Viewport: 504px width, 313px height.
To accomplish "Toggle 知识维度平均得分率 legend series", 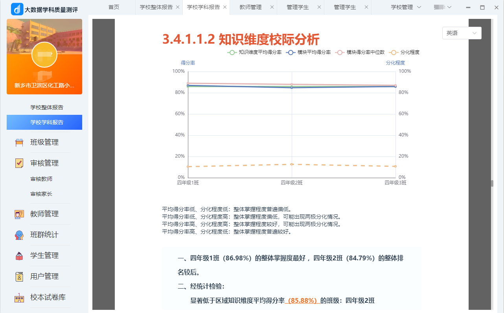I will (x=255, y=52).
